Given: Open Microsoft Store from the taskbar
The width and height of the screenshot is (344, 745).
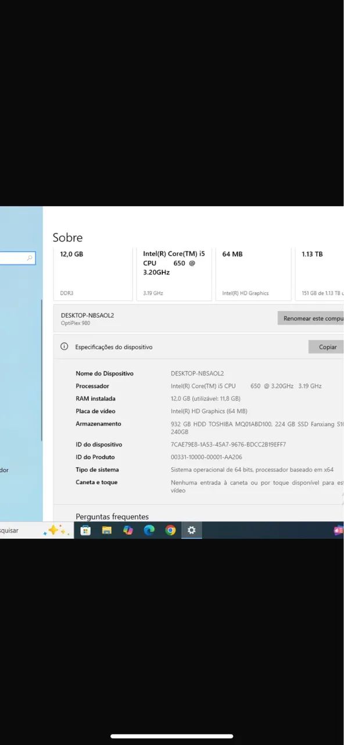Looking at the screenshot, I should pyautogui.click(x=85, y=530).
